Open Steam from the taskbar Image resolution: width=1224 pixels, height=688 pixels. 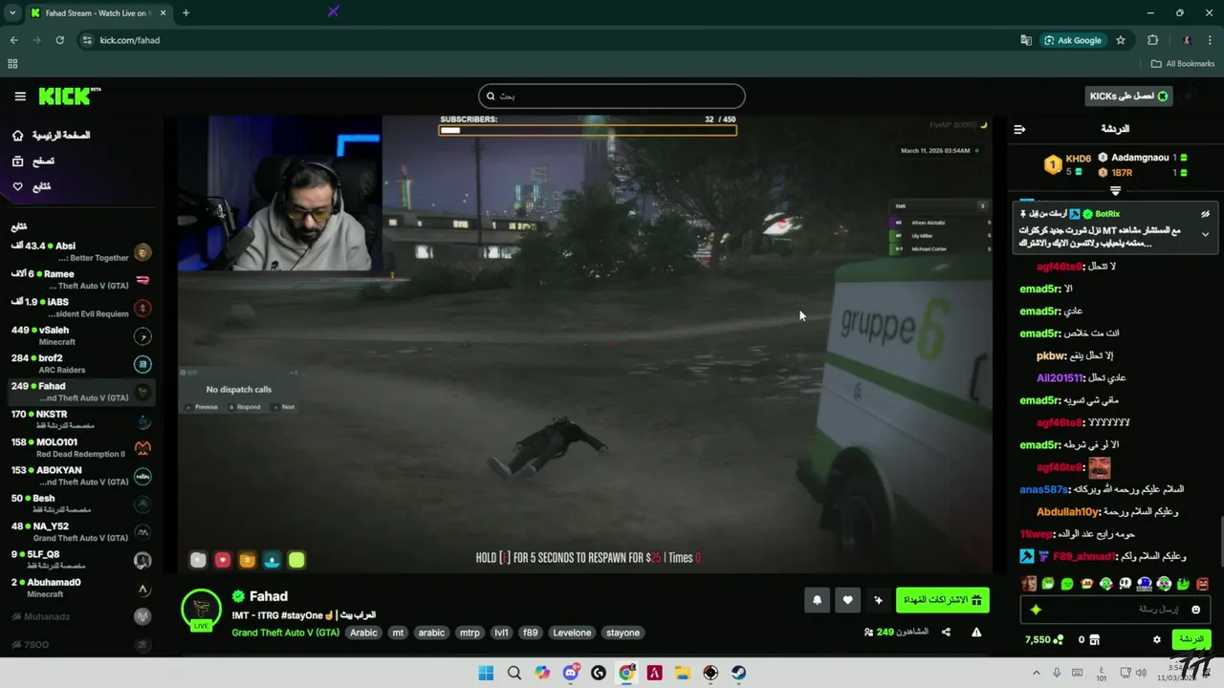tap(739, 673)
